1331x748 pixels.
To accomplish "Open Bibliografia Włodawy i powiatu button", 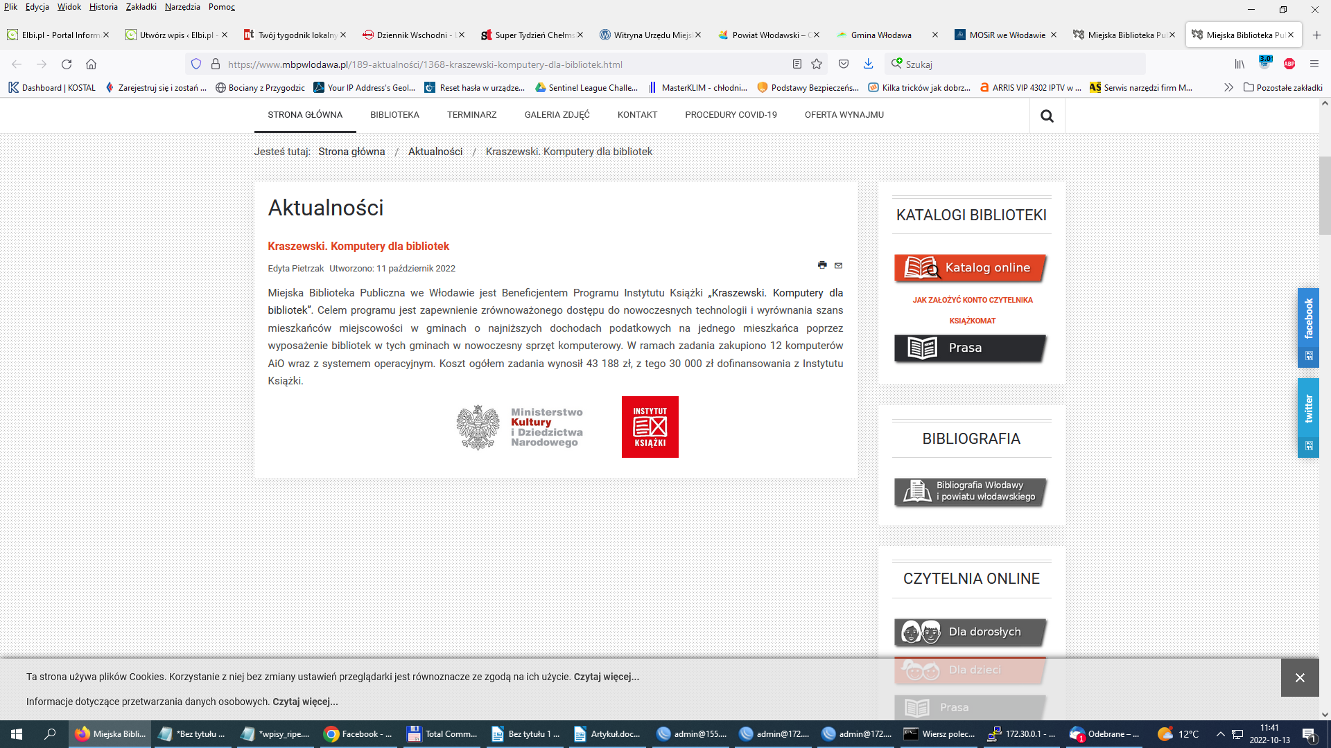I will 971,492.
